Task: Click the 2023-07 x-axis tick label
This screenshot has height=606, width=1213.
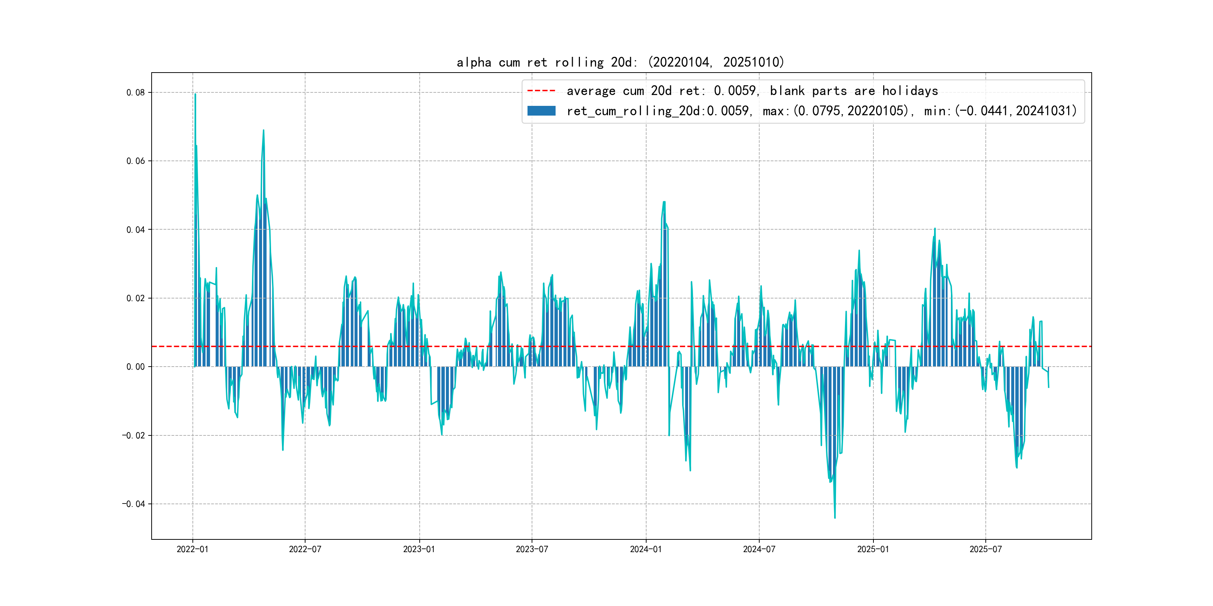Action: tap(532, 549)
